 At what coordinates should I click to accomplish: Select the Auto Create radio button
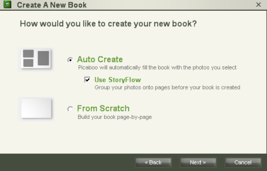pyautogui.click(x=70, y=60)
